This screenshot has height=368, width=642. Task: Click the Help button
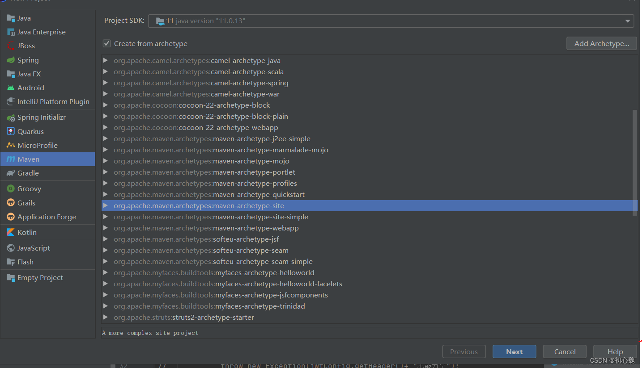click(x=615, y=351)
